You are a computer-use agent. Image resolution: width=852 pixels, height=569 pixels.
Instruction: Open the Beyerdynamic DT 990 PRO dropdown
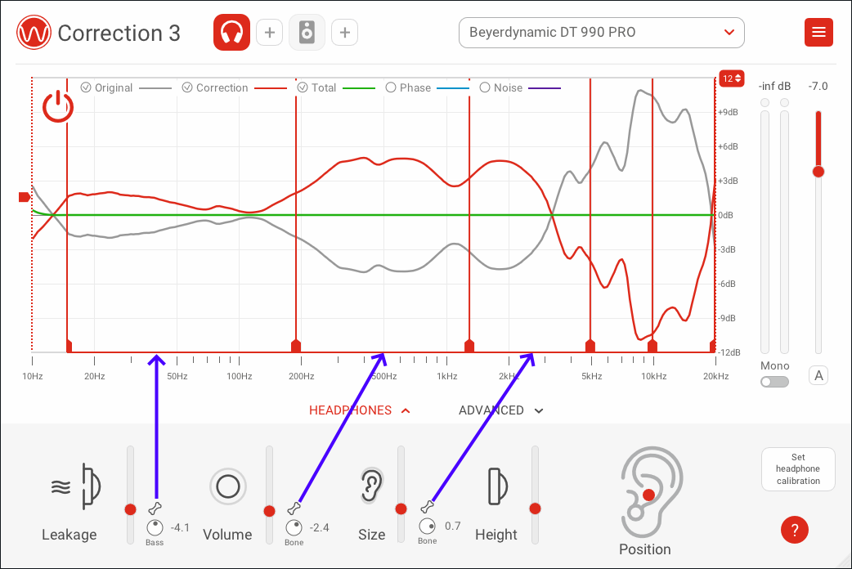601,33
